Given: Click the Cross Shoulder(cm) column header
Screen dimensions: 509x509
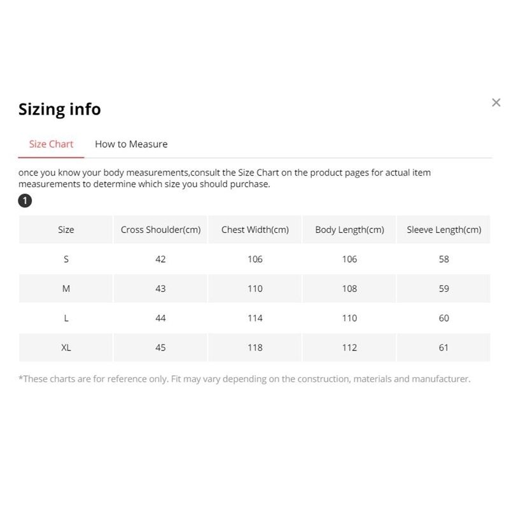Looking at the screenshot, I should pyautogui.click(x=160, y=230).
